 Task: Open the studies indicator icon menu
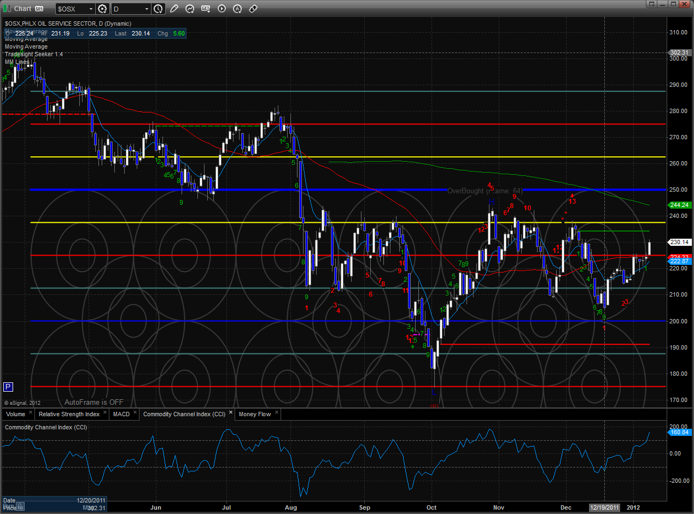point(190,9)
